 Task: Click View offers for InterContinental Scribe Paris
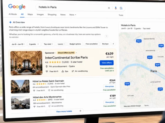click(x=107, y=63)
